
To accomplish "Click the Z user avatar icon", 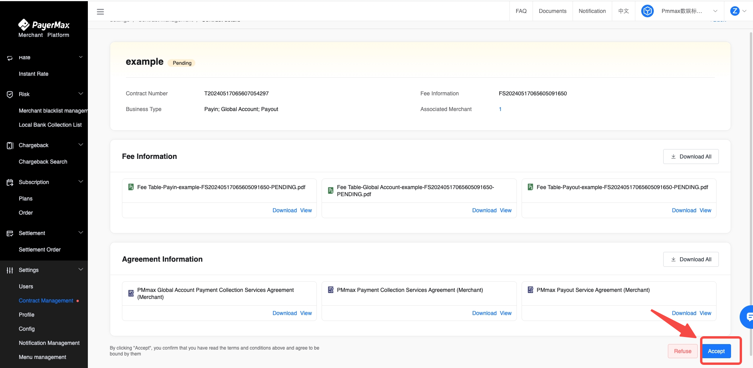I will [735, 11].
